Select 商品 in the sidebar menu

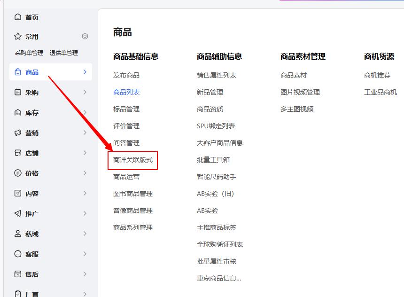(x=32, y=72)
